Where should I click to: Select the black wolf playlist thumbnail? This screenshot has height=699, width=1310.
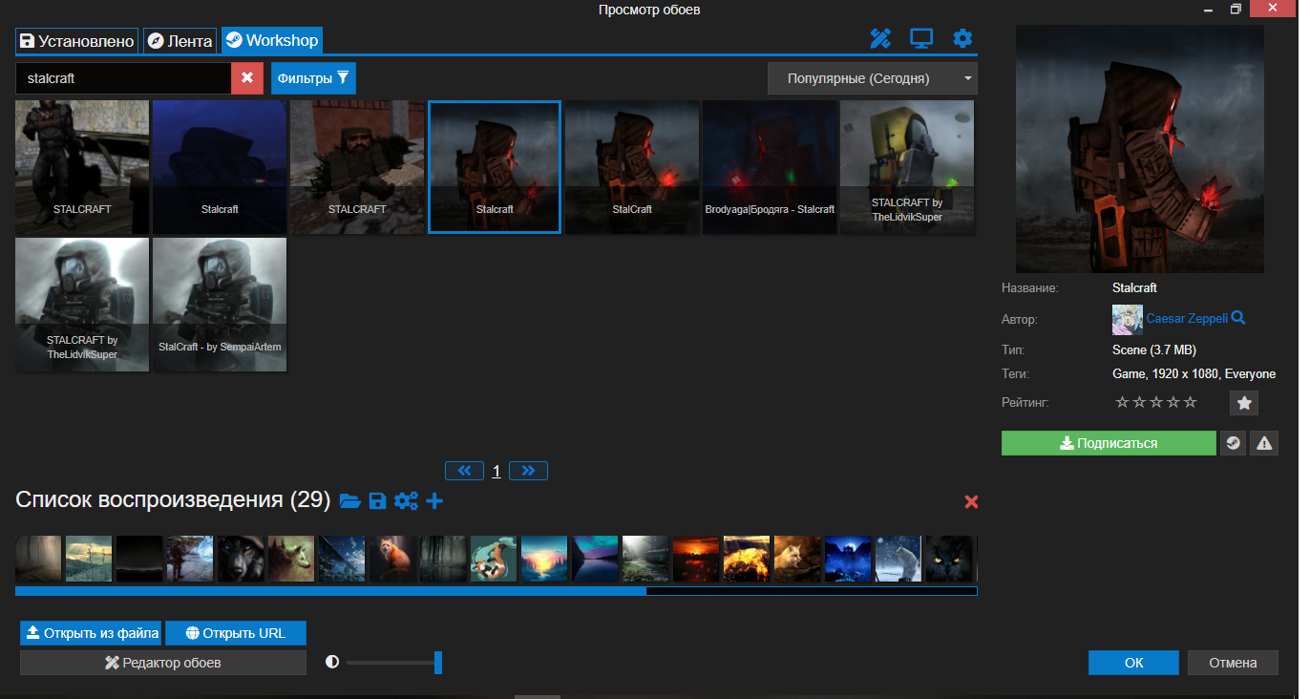[x=240, y=559]
